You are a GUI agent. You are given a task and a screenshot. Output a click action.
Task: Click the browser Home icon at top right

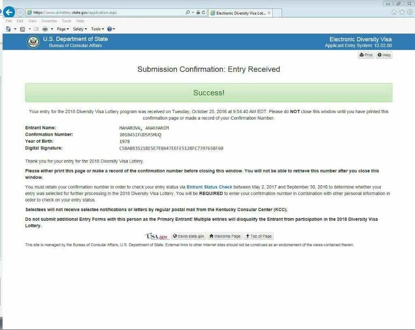[x=394, y=12]
